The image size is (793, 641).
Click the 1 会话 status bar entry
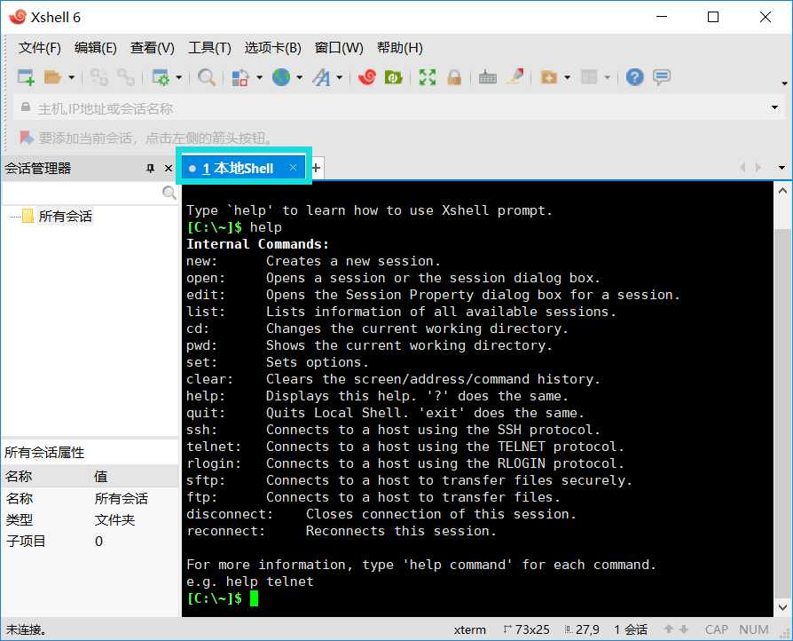631,629
